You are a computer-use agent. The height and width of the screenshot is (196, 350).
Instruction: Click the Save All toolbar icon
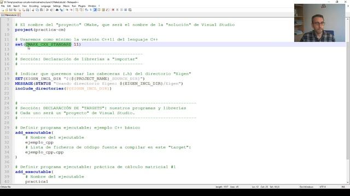point(15,10)
